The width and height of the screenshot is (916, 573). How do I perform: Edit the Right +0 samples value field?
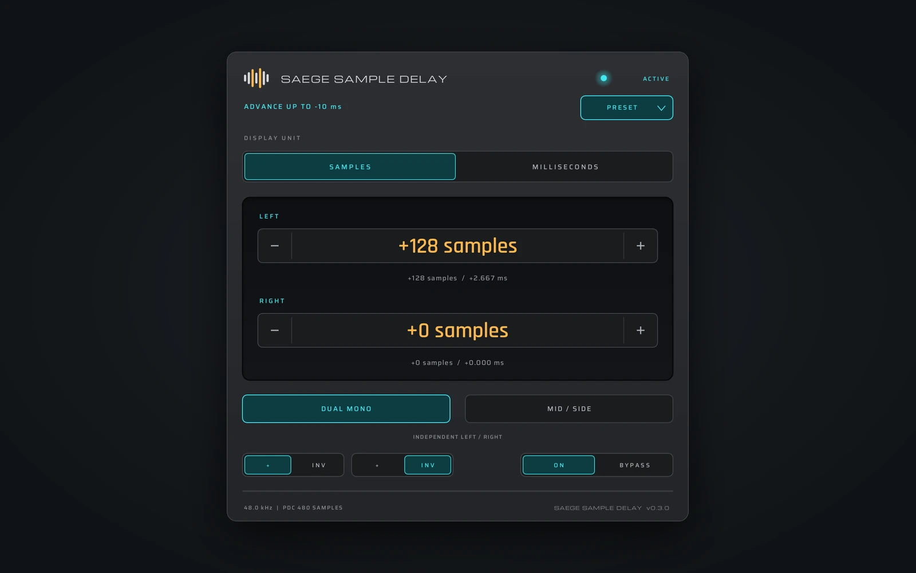(x=457, y=331)
